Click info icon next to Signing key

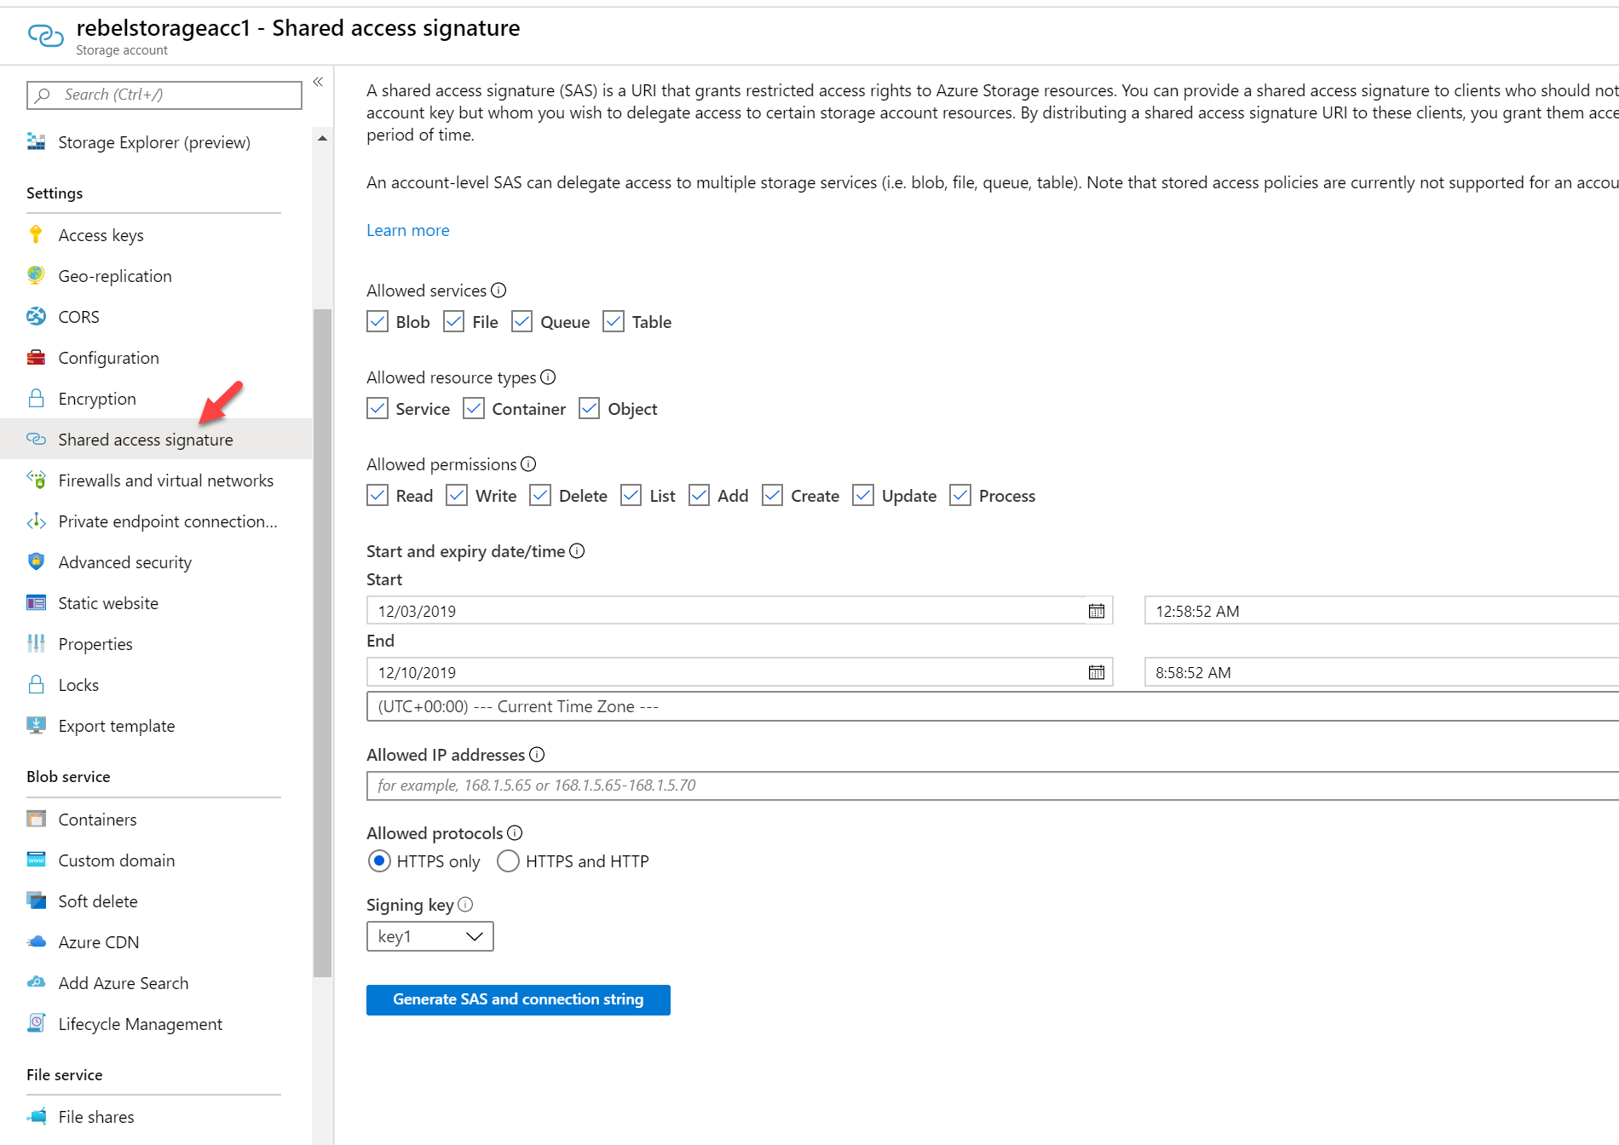(x=465, y=905)
